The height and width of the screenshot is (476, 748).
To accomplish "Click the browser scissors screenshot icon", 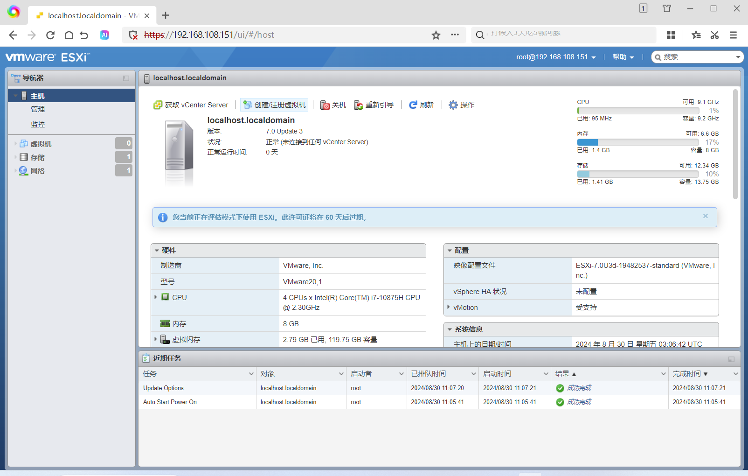I will click(x=714, y=35).
